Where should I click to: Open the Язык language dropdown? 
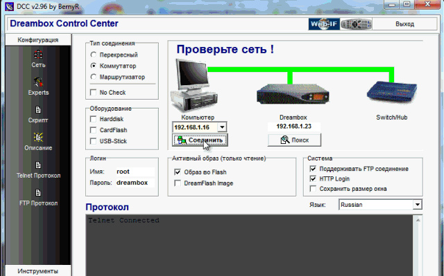coord(418,205)
